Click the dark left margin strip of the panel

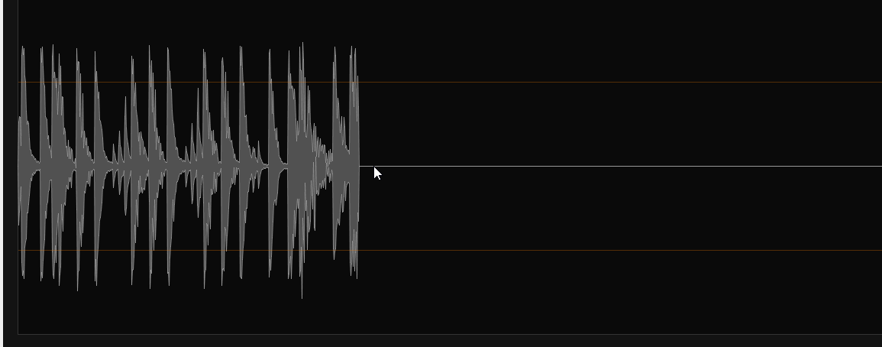coord(10,169)
